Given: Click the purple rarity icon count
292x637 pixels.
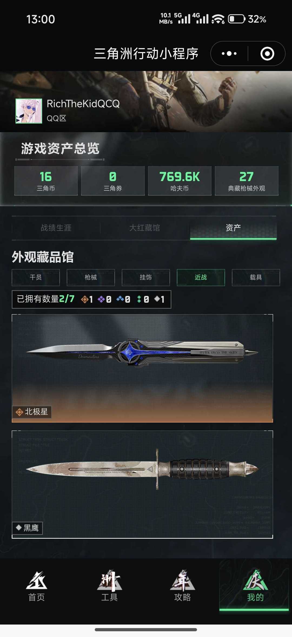Looking at the screenshot, I should [104, 299].
